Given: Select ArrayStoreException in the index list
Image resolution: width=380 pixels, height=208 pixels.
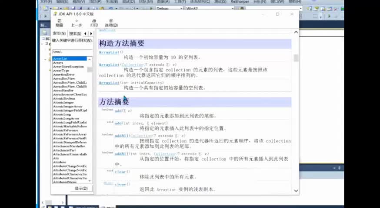Looking at the screenshot, I should 68,66.
